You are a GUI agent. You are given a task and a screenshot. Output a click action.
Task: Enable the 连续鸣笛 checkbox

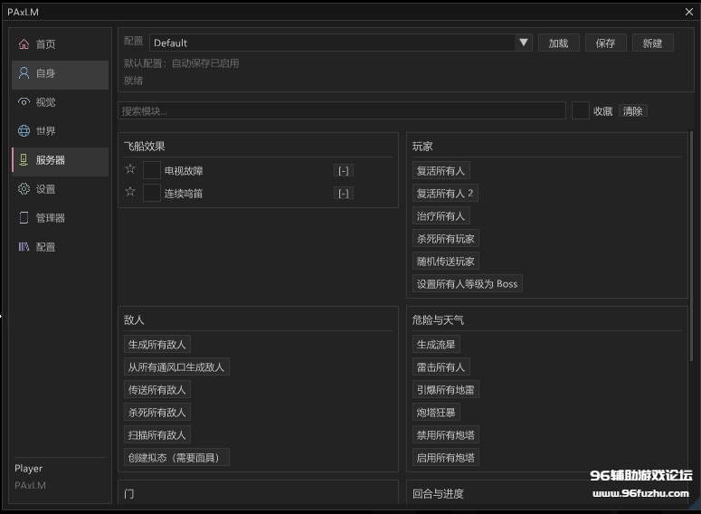pyautogui.click(x=152, y=194)
